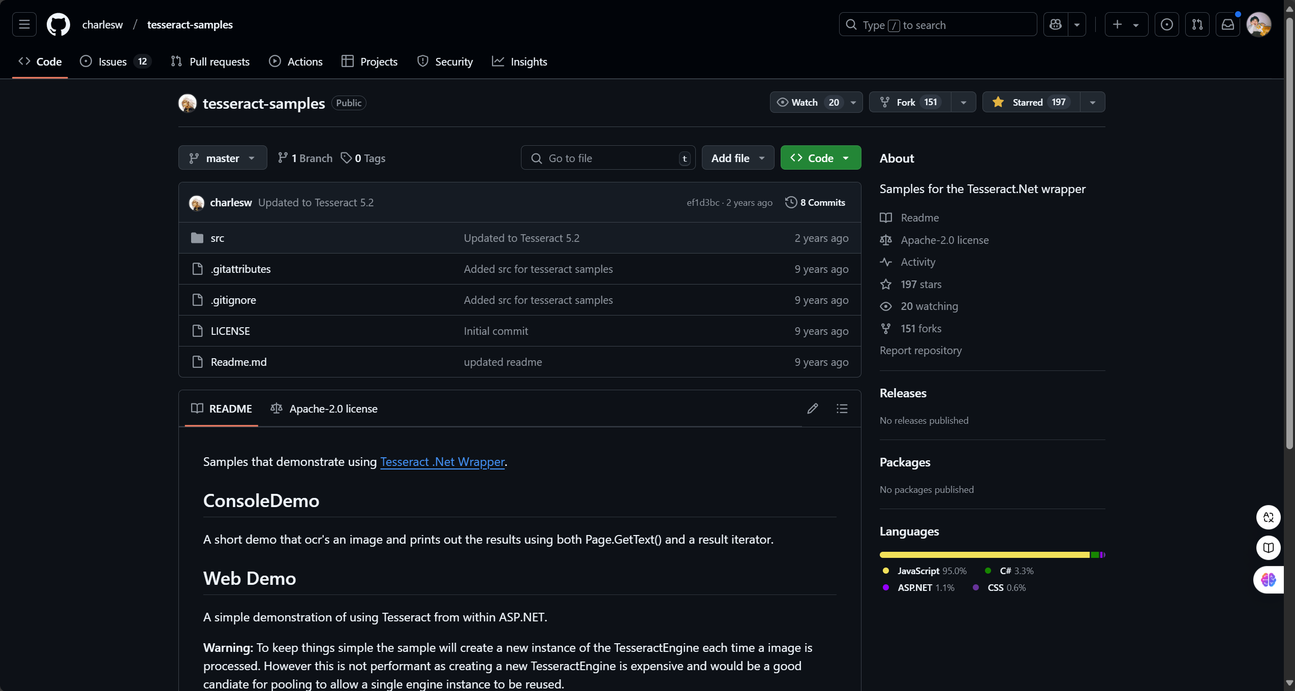Click the Fork button
Image resolution: width=1295 pixels, height=691 pixels.
(910, 102)
